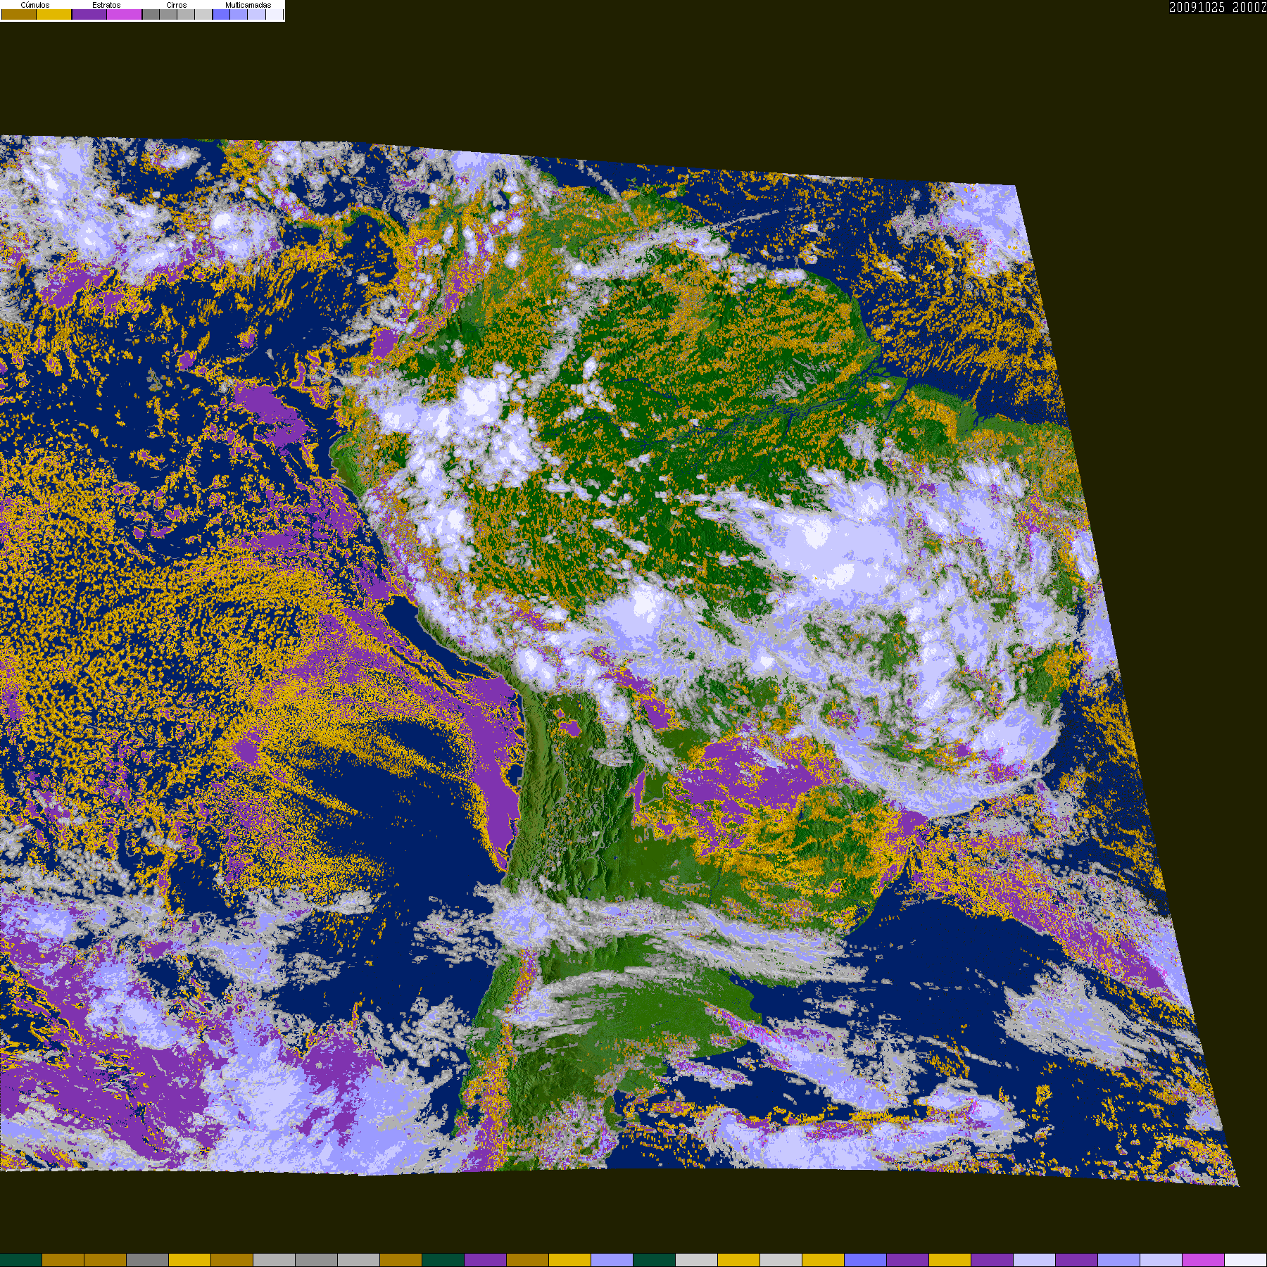Click the Multicamadas legend label
The image size is (1267, 1267).
248,5
